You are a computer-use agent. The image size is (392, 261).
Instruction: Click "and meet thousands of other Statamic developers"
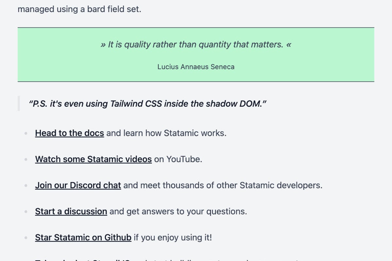(x=223, y=185)
